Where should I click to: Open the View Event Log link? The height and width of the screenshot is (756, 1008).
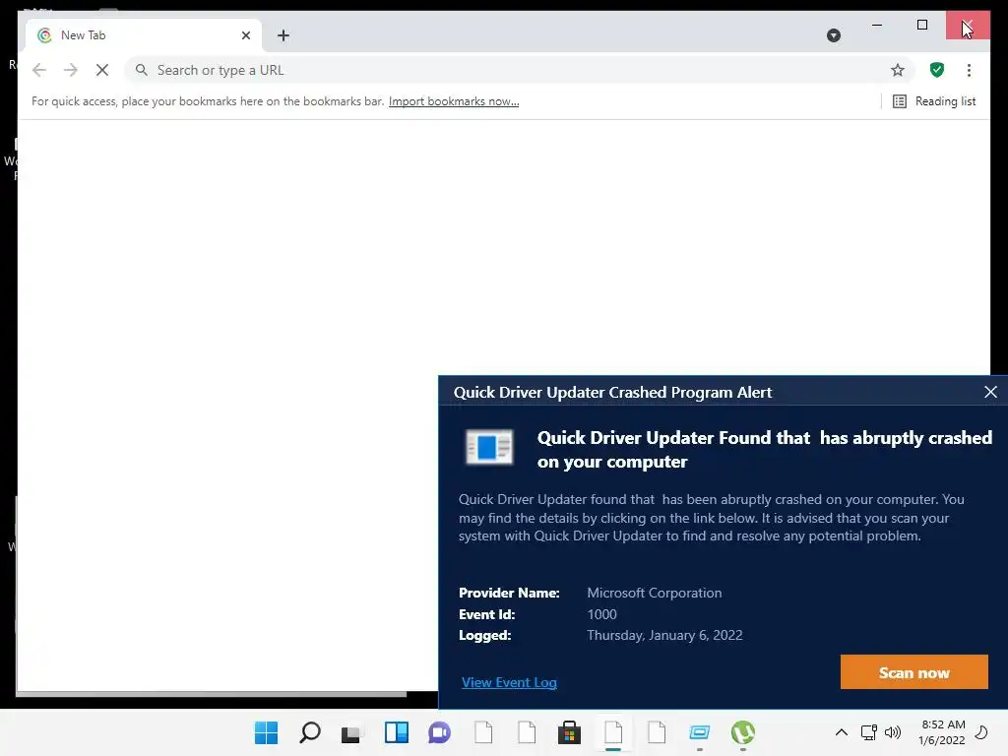point(509,682)
